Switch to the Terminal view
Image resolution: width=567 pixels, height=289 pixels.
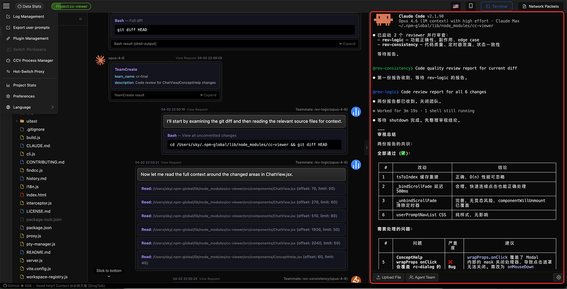pyautogui.click(x=496, y=6)
